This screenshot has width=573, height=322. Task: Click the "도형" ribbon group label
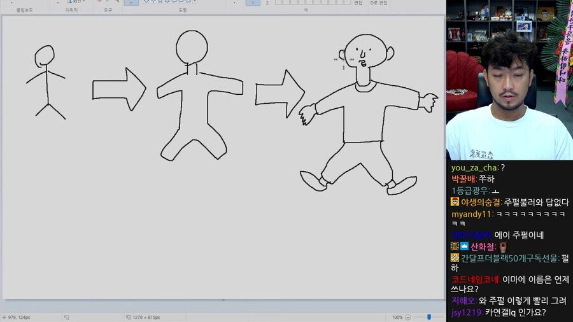[183, 10]
